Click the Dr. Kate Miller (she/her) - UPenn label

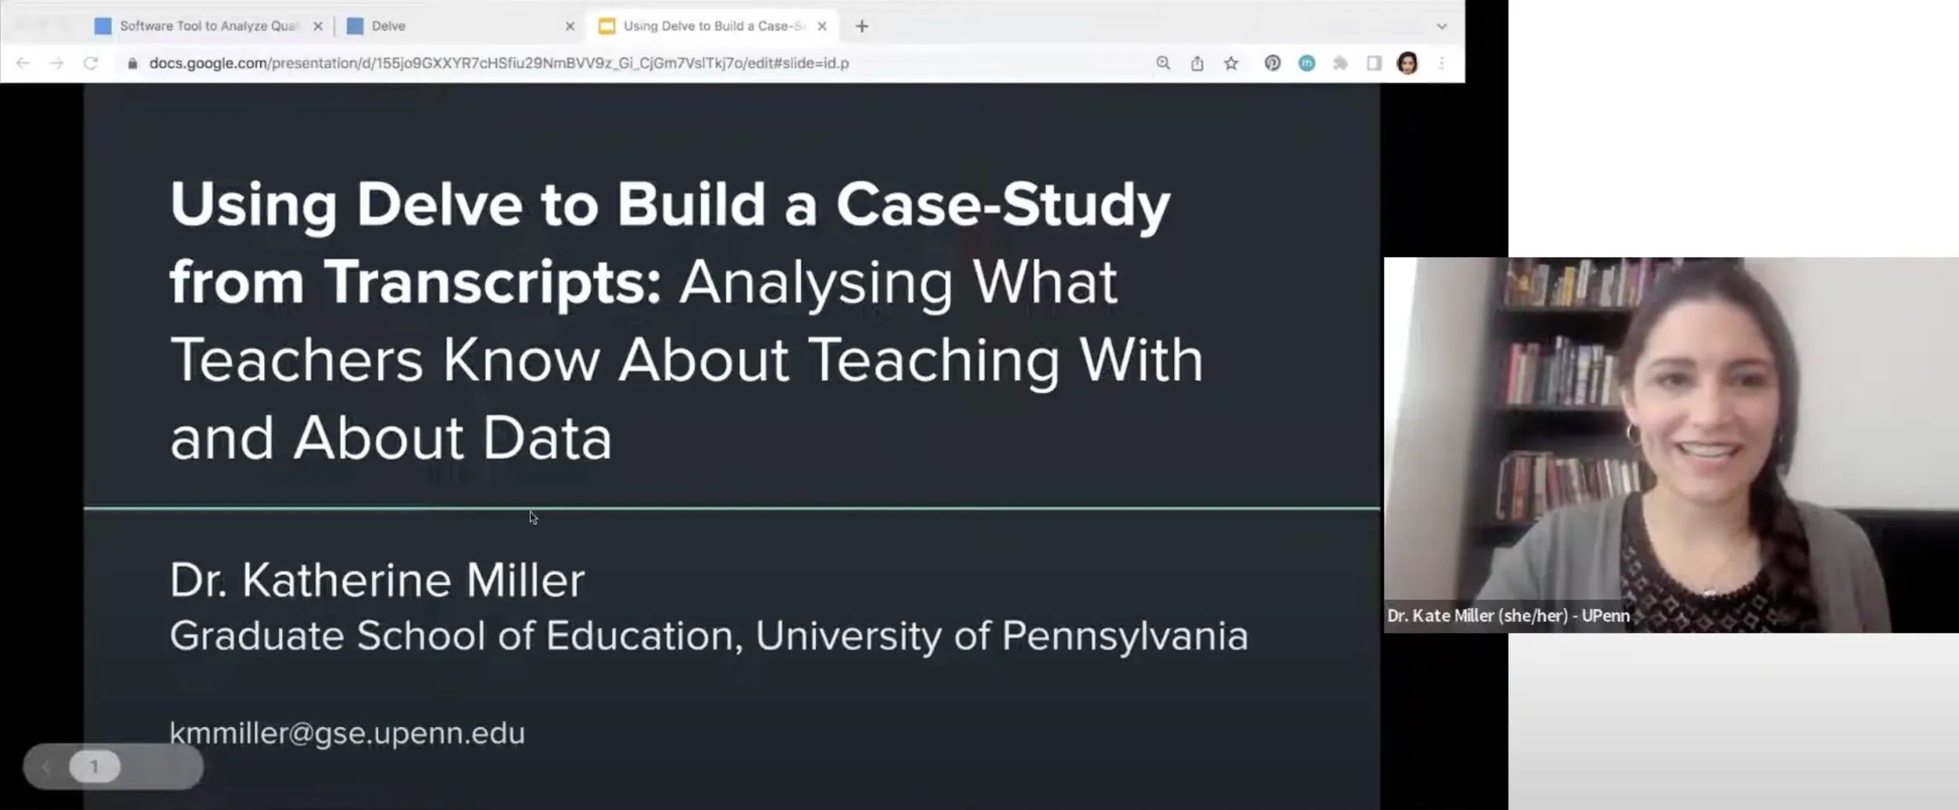tap(1508, 616)
